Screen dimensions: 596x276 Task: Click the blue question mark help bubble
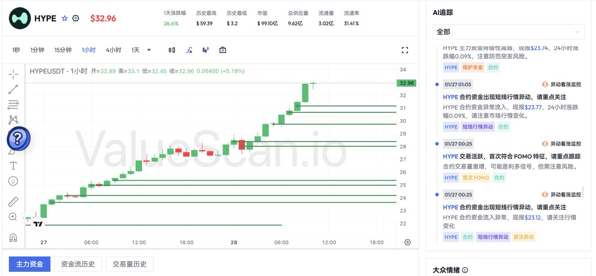click(18, 138)
